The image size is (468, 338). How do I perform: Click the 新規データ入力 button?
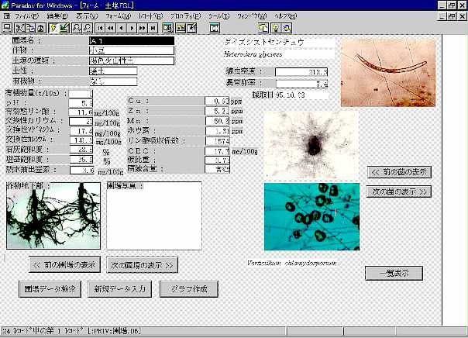(119, 289)
